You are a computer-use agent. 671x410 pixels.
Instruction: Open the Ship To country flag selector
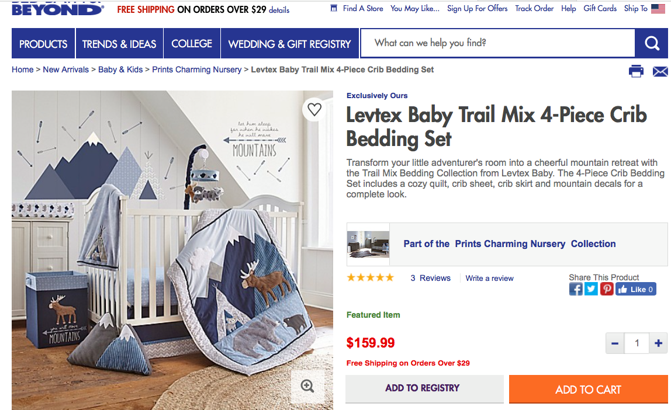[658, 9]
